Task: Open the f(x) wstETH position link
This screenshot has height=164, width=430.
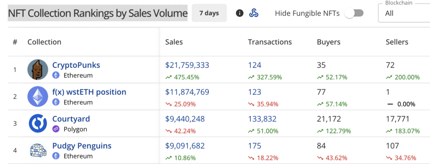Action: [89, 92]
